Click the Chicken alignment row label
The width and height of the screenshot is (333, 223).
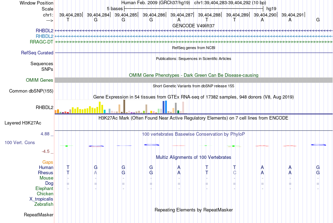coord(45,194)
